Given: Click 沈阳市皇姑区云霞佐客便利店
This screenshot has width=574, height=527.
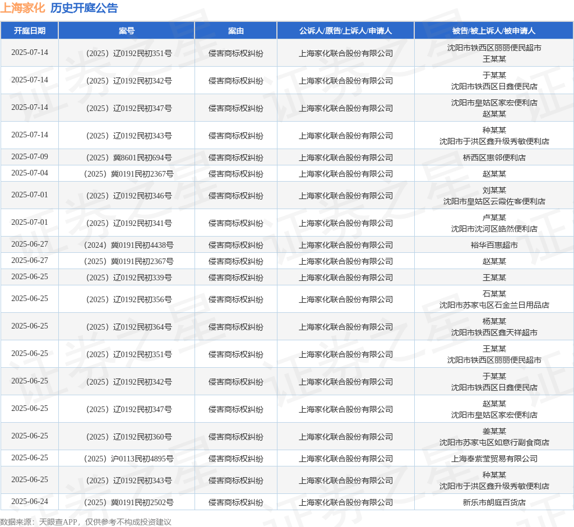Looking at the screenshot, I should click(x=494, y=201).
